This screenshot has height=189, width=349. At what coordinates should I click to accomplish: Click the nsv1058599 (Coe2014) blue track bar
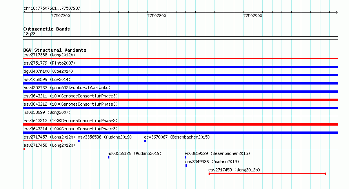180,83
